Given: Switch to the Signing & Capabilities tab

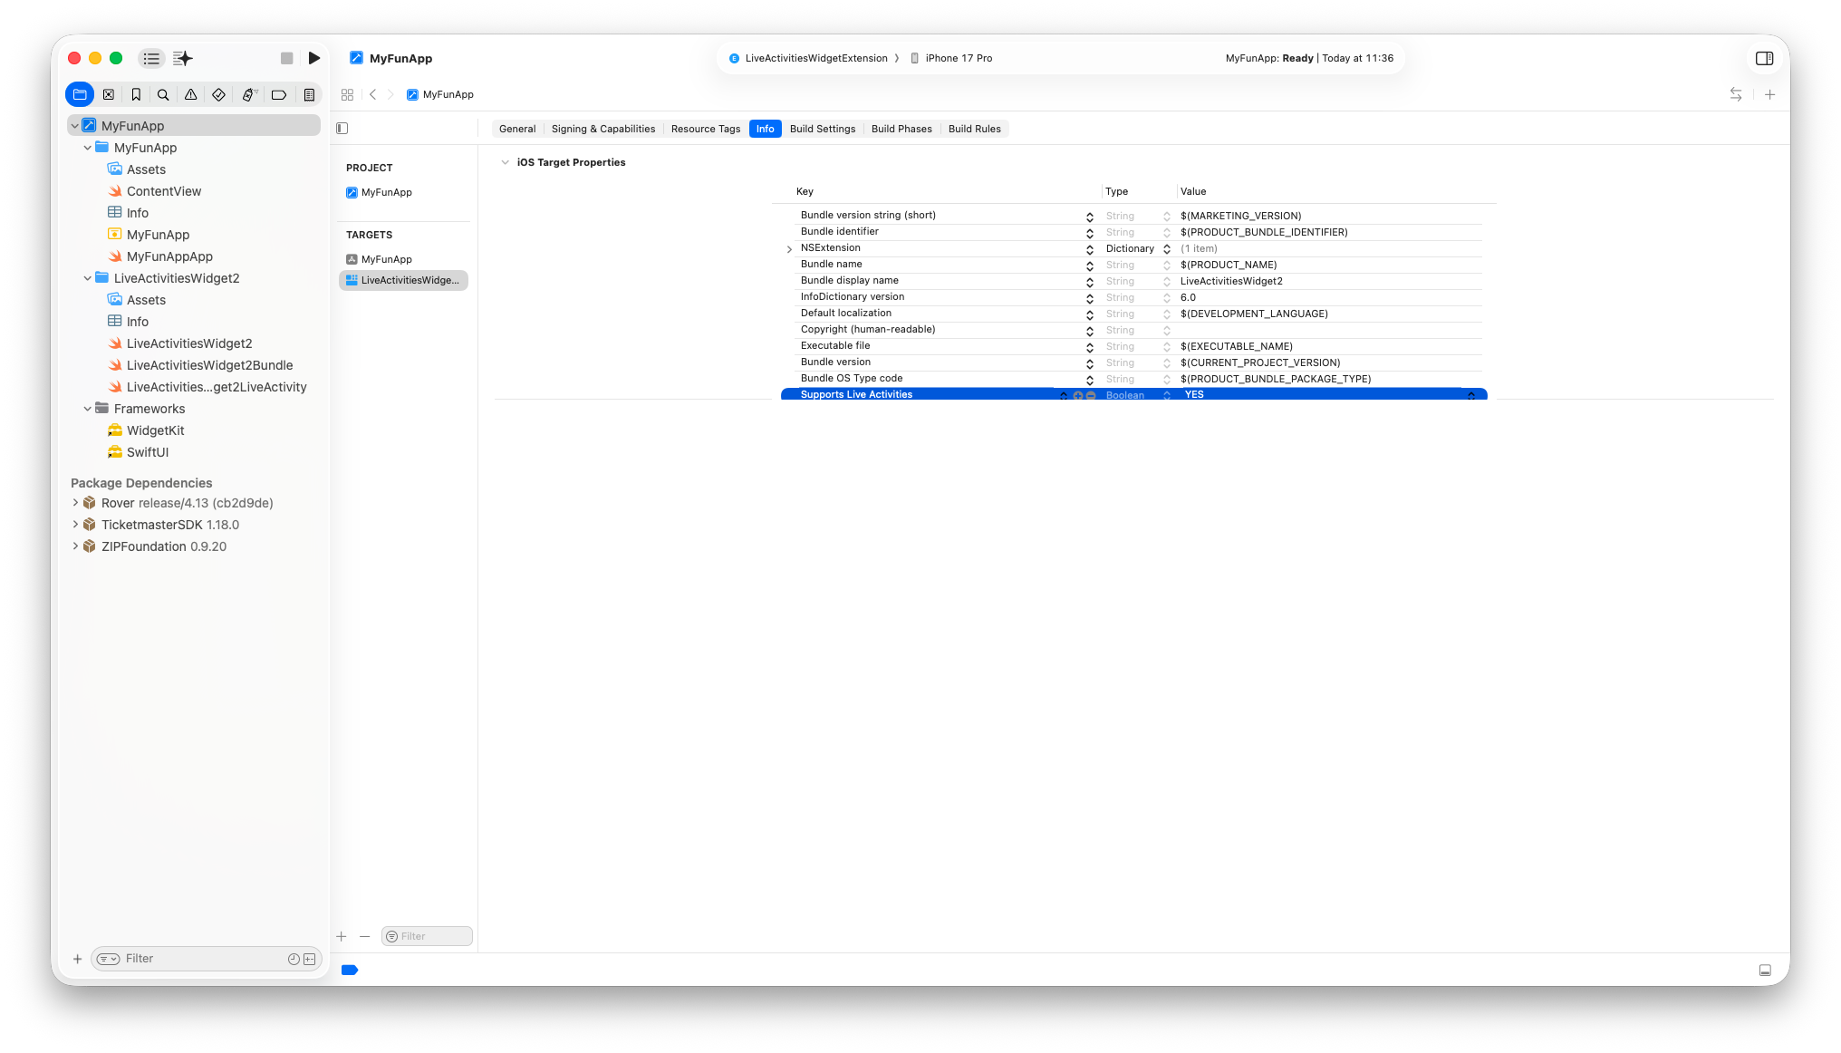Looking at the screenshot, I should click(602, 129).
